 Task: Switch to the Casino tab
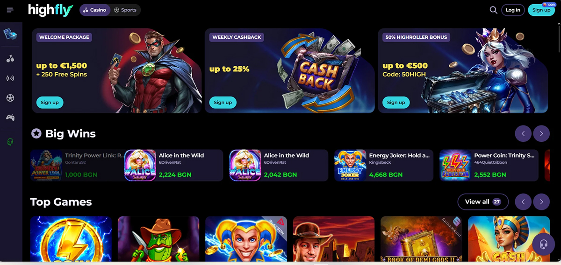tap(95, 10)
